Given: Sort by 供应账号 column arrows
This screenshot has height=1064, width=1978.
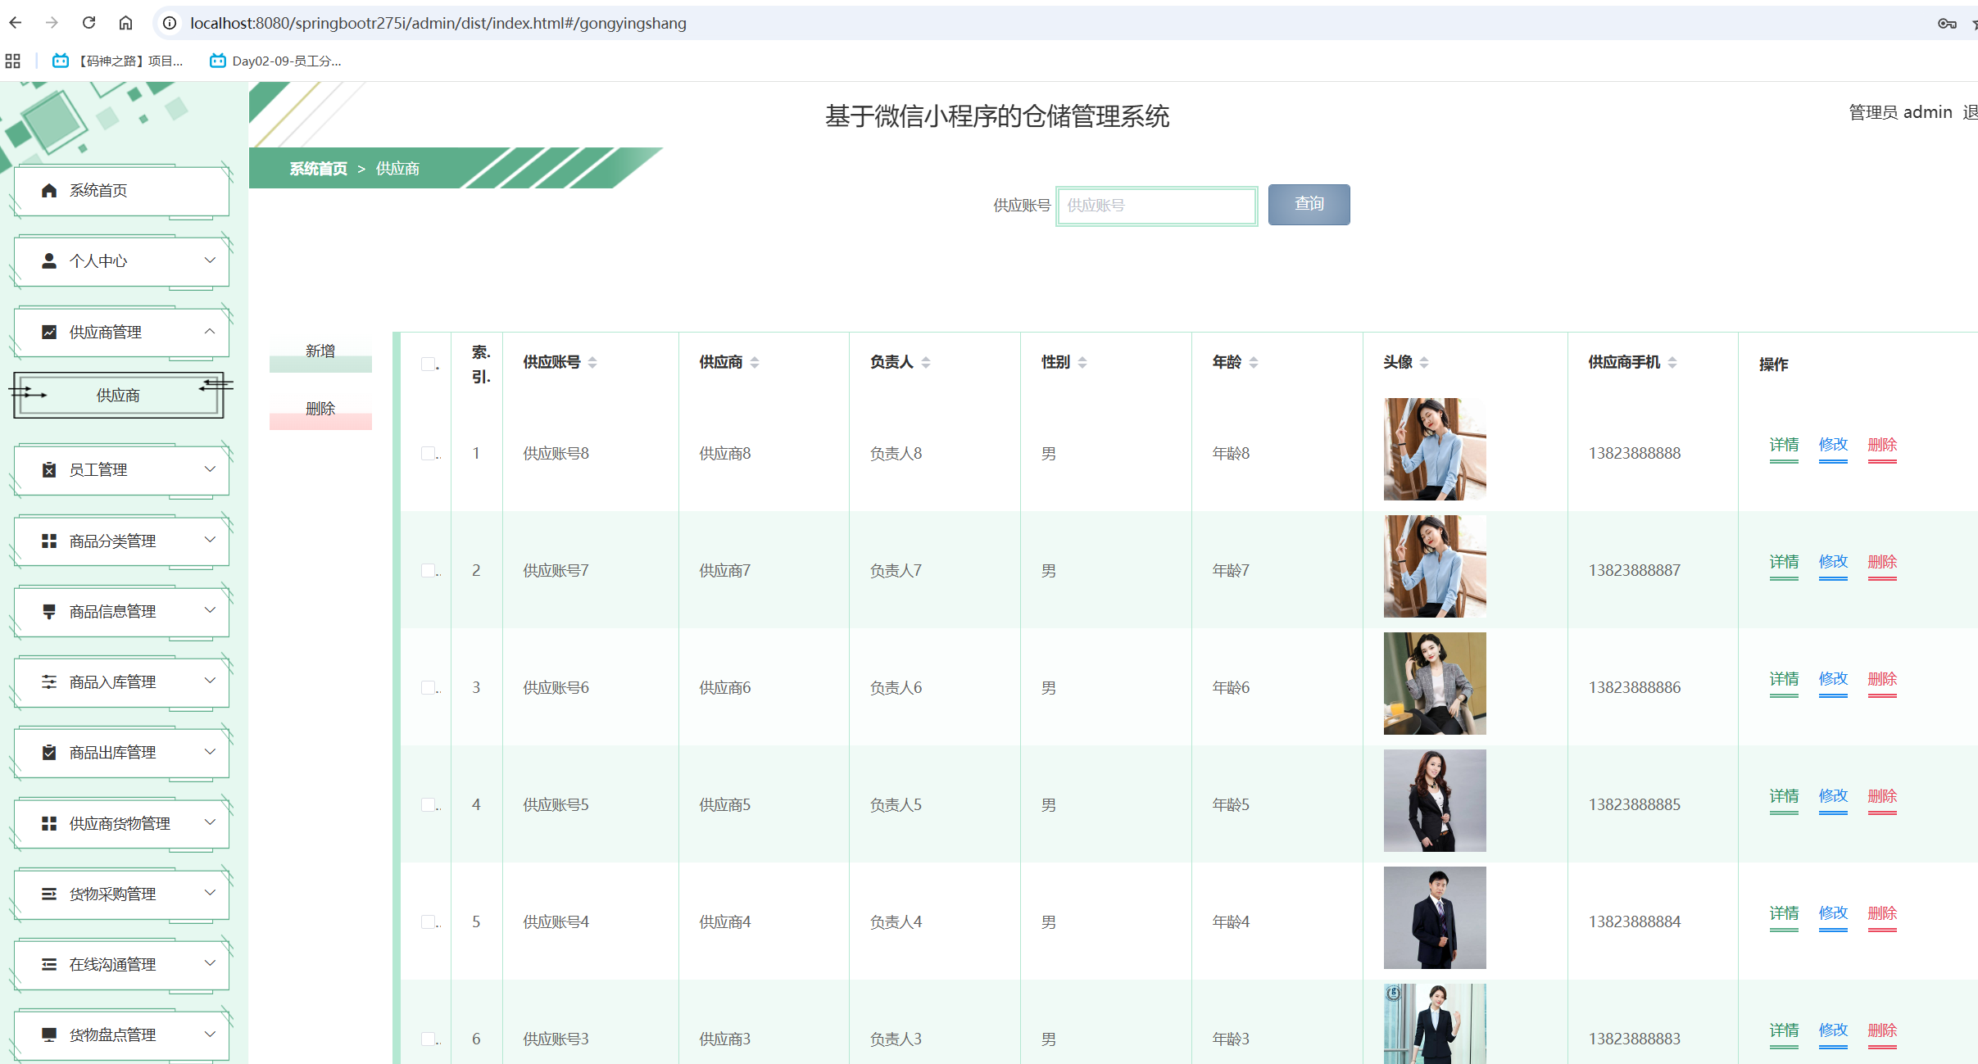Looking at the screenshot, I should pos(592,362).
